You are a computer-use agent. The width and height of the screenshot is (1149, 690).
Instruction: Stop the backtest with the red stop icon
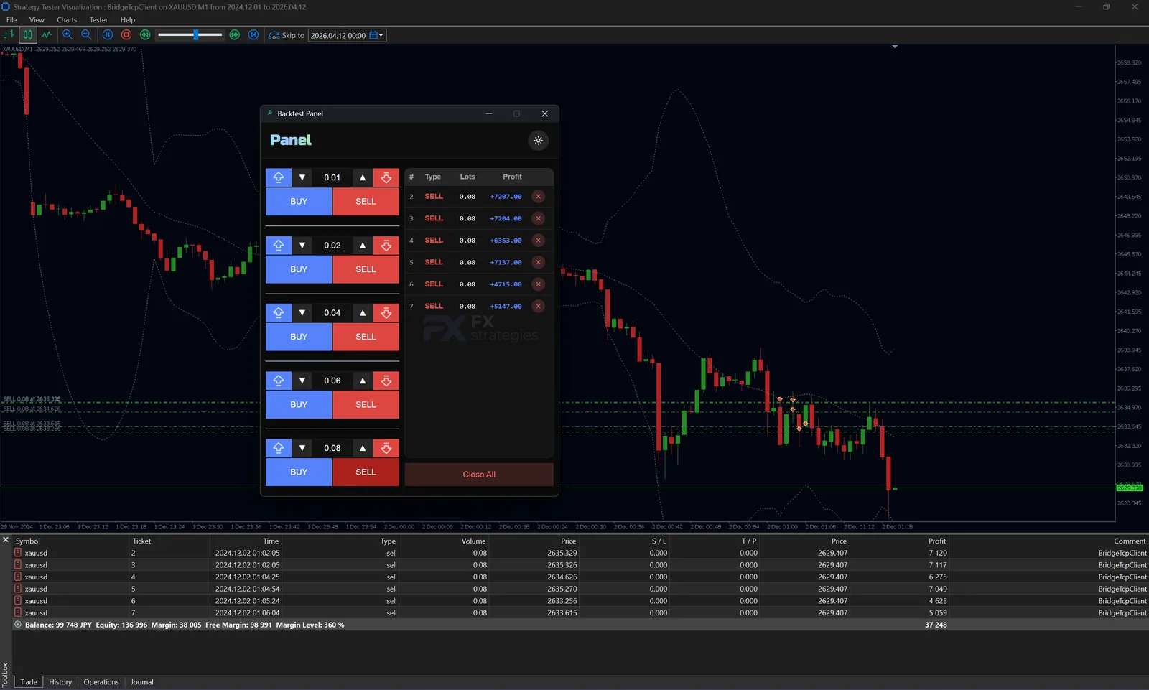click(x=126, y=34)
